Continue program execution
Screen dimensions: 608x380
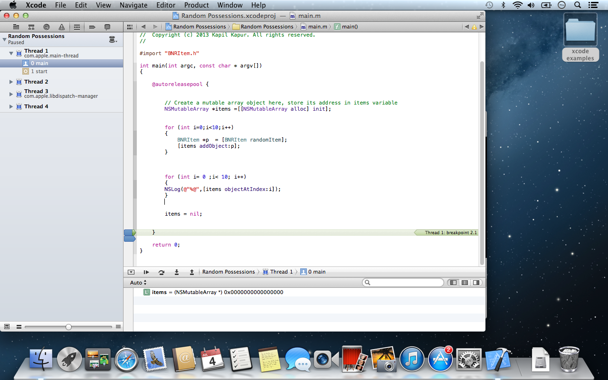point(146,272)
